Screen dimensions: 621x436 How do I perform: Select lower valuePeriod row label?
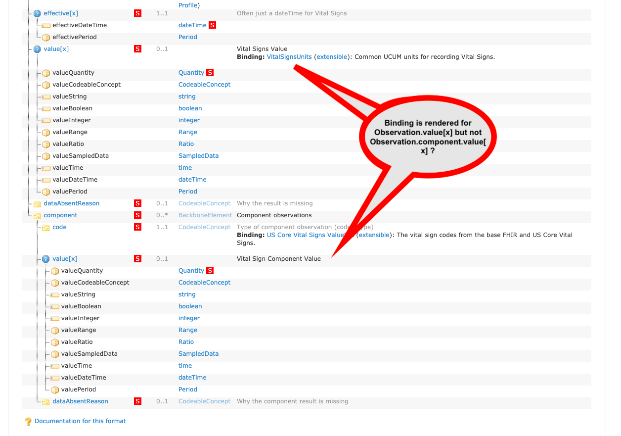pos(79,389)
